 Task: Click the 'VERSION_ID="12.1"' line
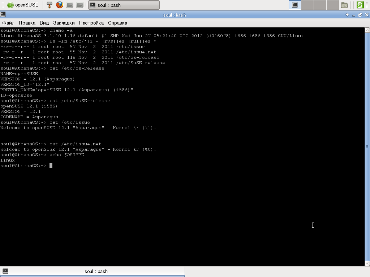click(x=25, y=84)
